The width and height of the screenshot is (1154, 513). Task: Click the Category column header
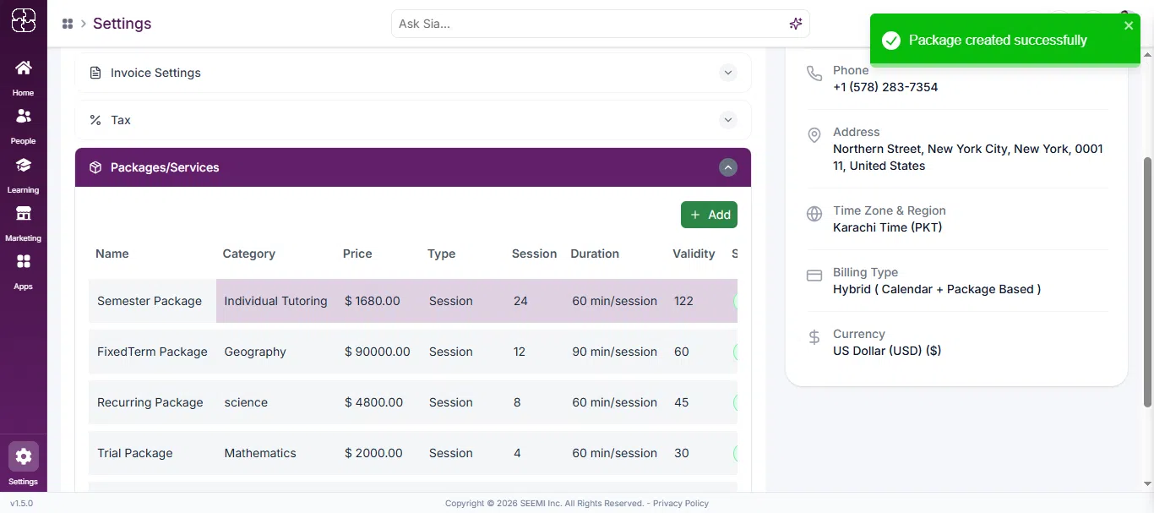tap(249, 254)
